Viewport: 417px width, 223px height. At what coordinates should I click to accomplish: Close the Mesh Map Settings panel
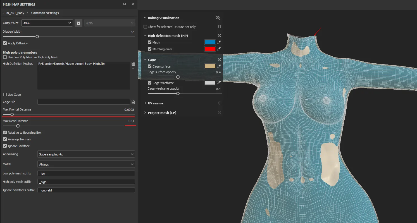133,4
